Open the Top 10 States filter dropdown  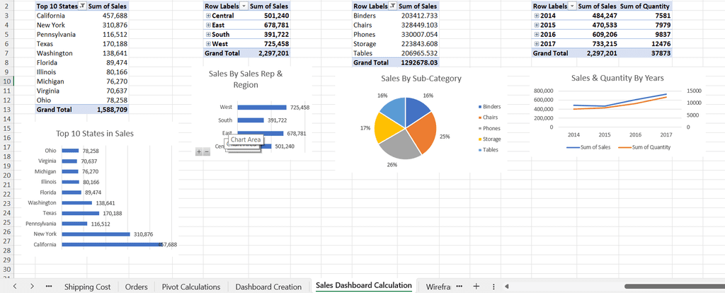(x=82, y=6)
